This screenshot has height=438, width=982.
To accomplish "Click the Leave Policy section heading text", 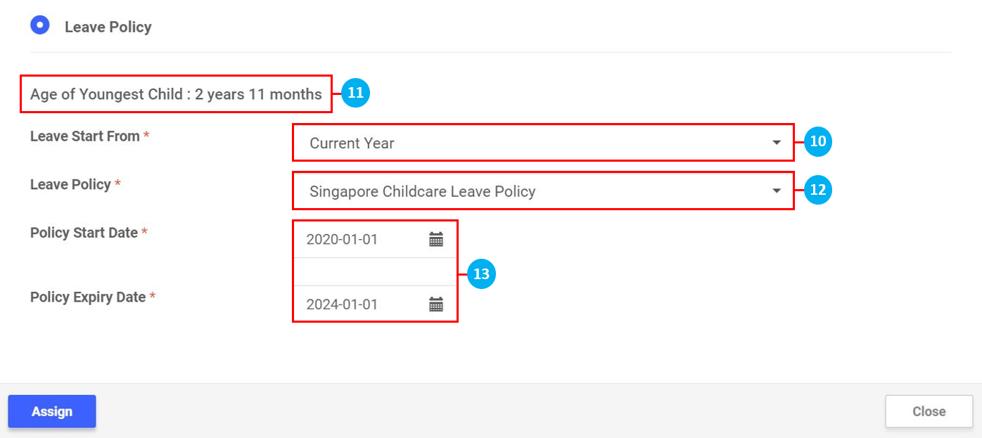I will click(x=108, y=27).
